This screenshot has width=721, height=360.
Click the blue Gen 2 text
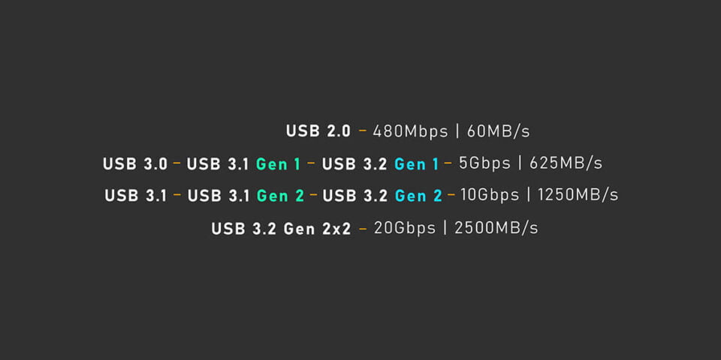pos(418,196)
